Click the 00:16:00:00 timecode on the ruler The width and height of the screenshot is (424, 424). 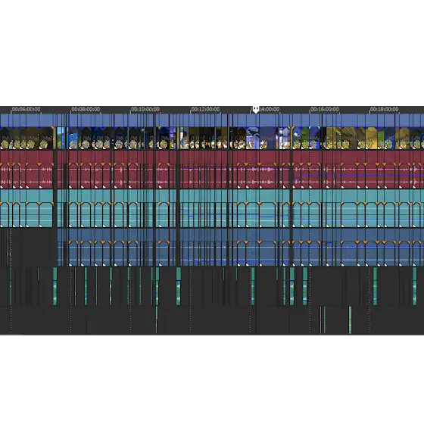[x=325, y=109]
